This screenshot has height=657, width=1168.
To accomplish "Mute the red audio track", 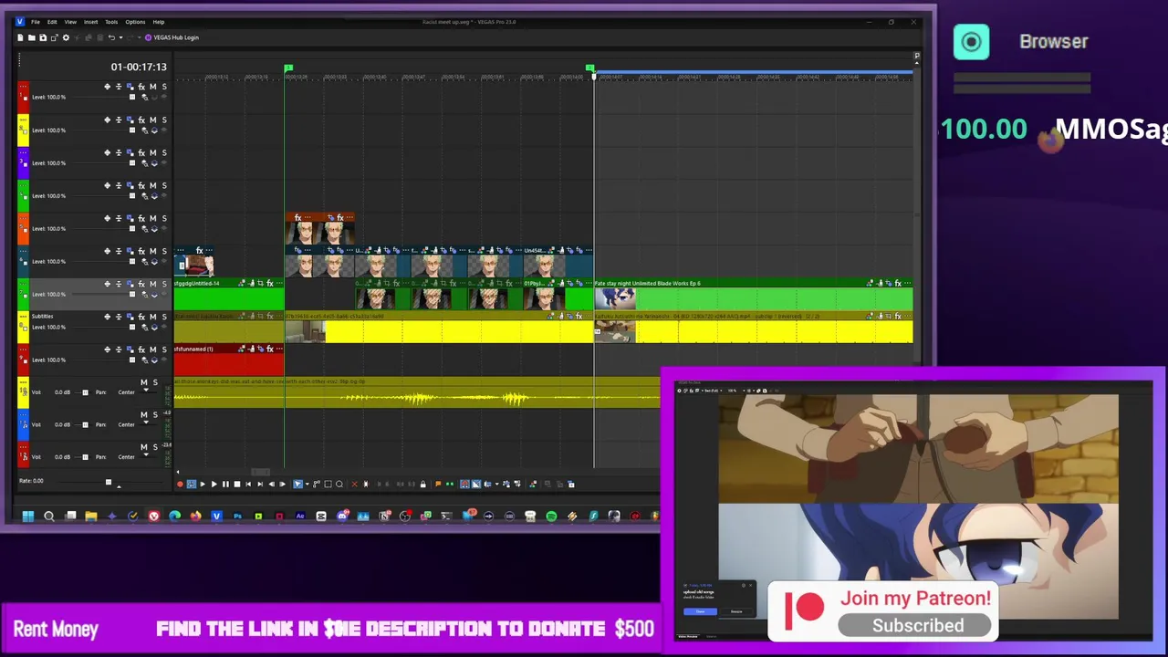I will 143,447.
